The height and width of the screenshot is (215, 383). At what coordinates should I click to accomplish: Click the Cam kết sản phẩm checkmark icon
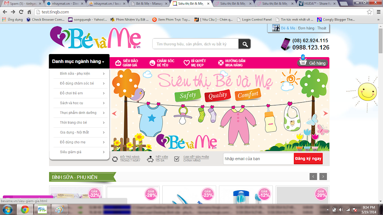click(177, 159)
